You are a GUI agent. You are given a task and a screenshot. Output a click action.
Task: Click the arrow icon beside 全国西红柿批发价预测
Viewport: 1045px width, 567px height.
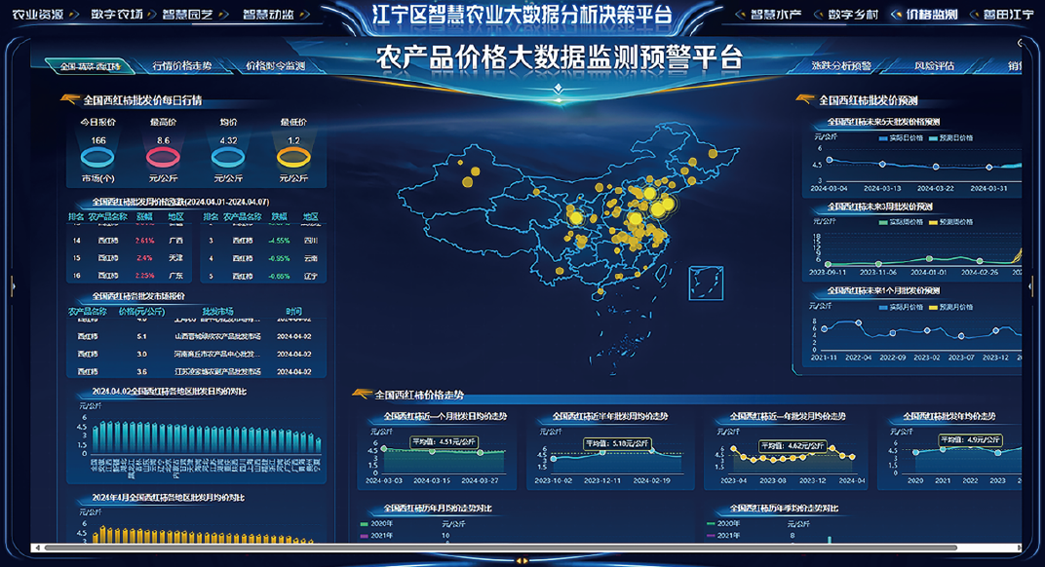805,99
